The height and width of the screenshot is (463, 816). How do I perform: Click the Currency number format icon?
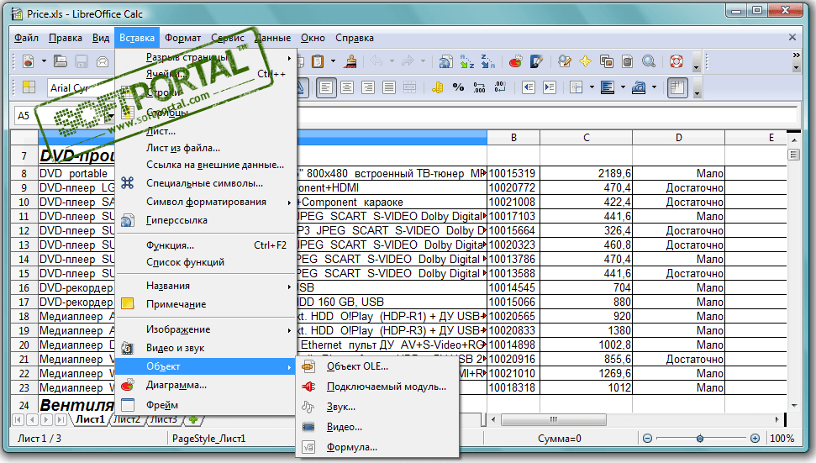(438, 87)
